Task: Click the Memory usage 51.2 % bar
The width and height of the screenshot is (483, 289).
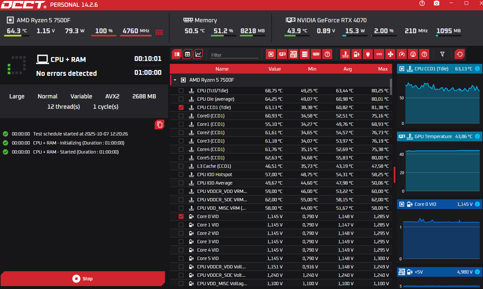Action: click(223, 35)
